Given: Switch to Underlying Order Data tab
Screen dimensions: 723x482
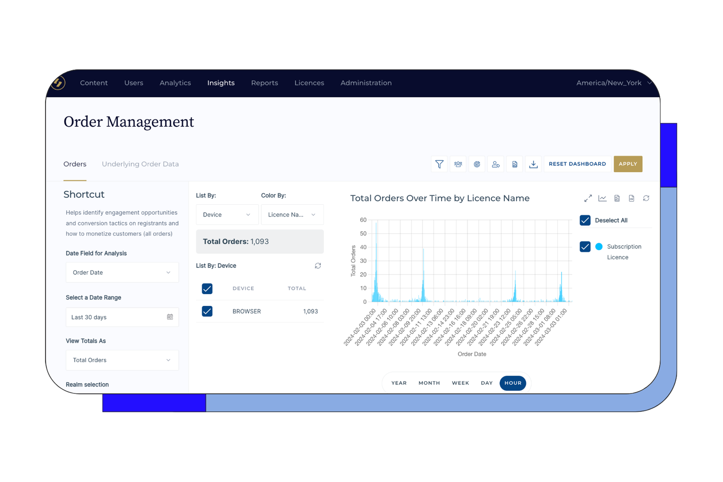Looking at the screenshot, I should (x=140, y=164).
